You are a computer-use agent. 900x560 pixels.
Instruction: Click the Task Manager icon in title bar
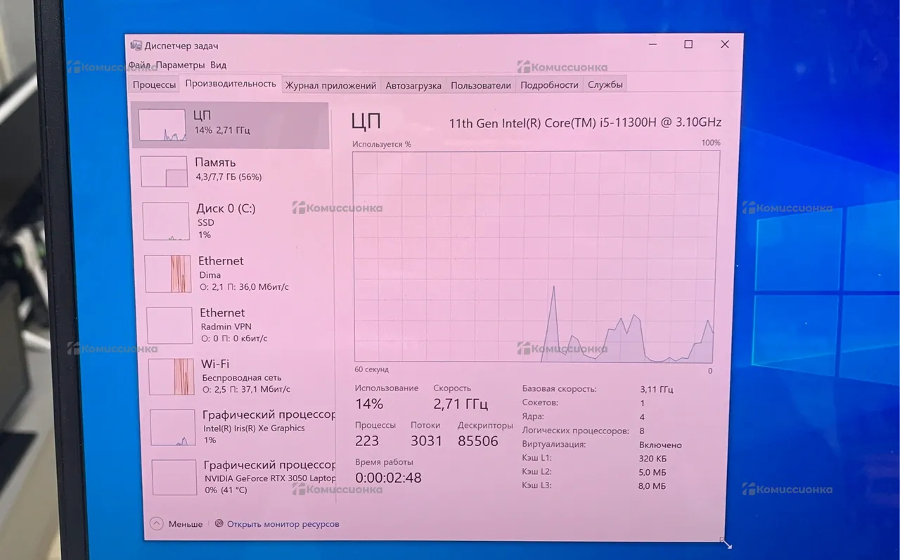pos(136,46)
